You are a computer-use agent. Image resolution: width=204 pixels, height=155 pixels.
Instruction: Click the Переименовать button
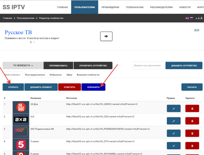pyautogui.click(x=58, y=66)
